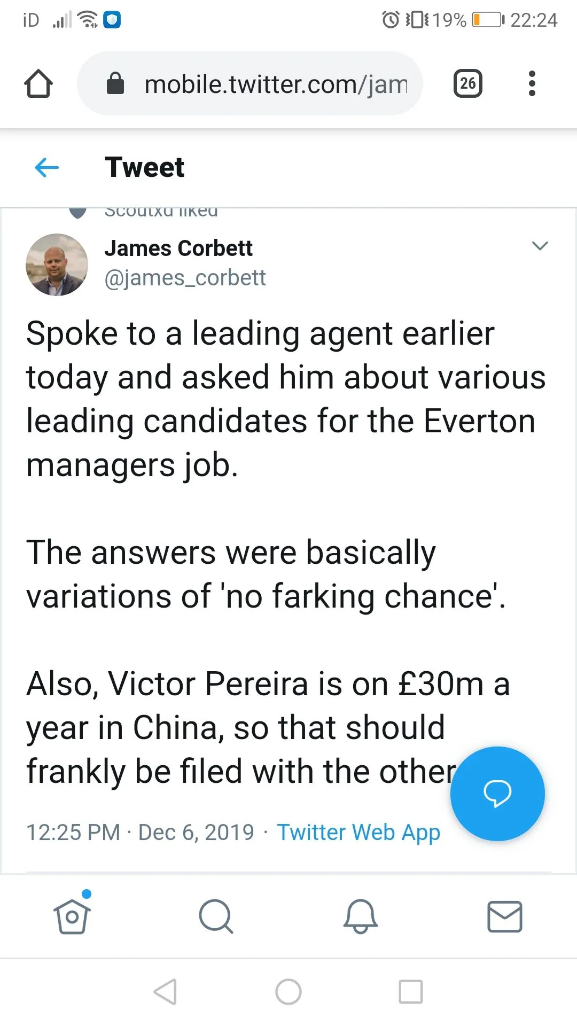This screenshot has height=1026, width=577.
Task: Tap the Android back navigation button
Action: 166,992
